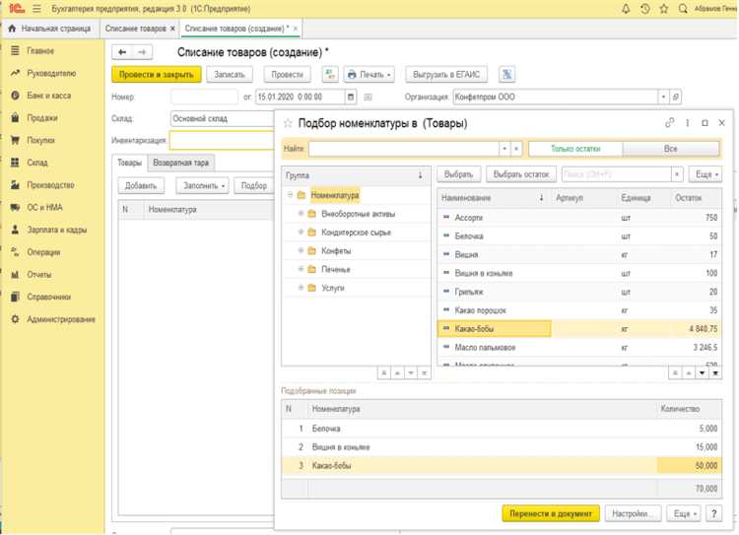Click the Провести button
The height and width of the screenshot is (535, 739).
point(287,74)
